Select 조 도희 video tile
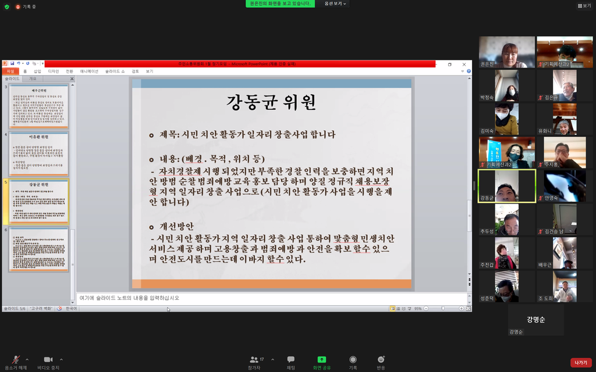 pyautogui.click(x=565, y=286)
